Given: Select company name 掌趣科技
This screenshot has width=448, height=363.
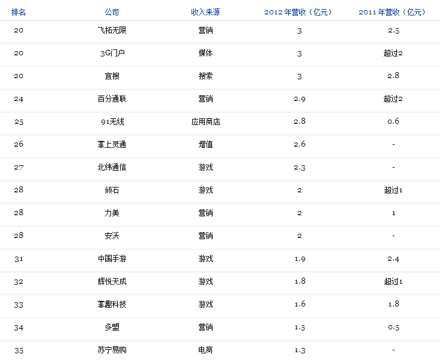Looking at the screenshot, I should (112, 305).
